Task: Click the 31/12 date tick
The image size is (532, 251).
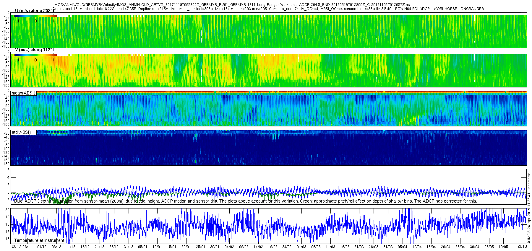Action: (128, 247)
